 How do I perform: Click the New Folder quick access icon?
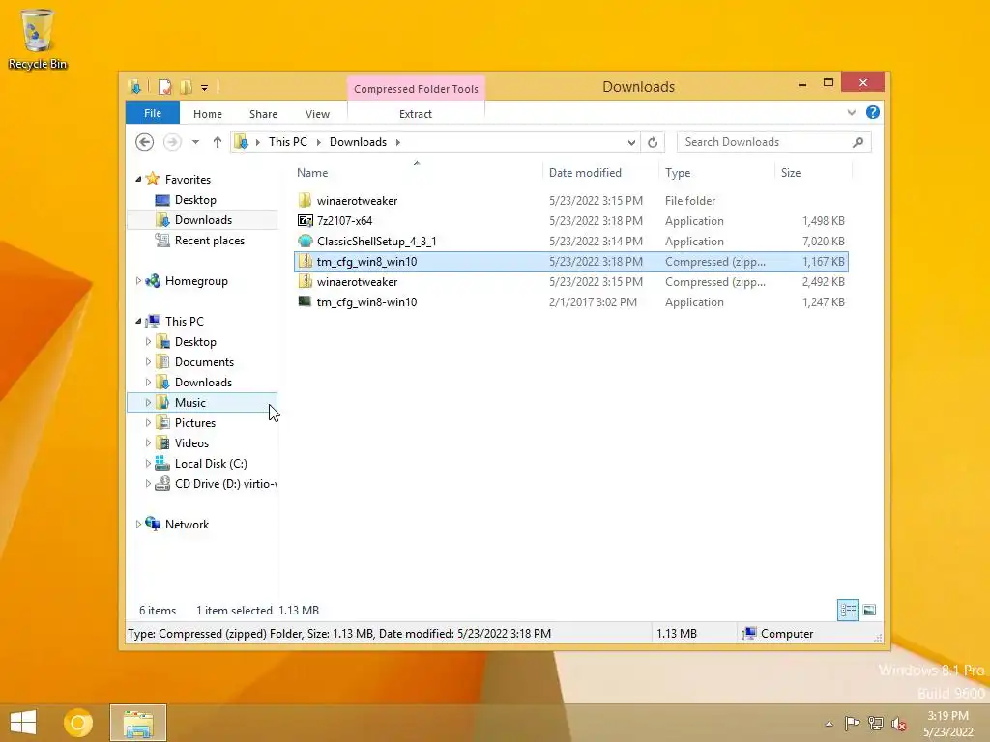click(x=186, y=87)
